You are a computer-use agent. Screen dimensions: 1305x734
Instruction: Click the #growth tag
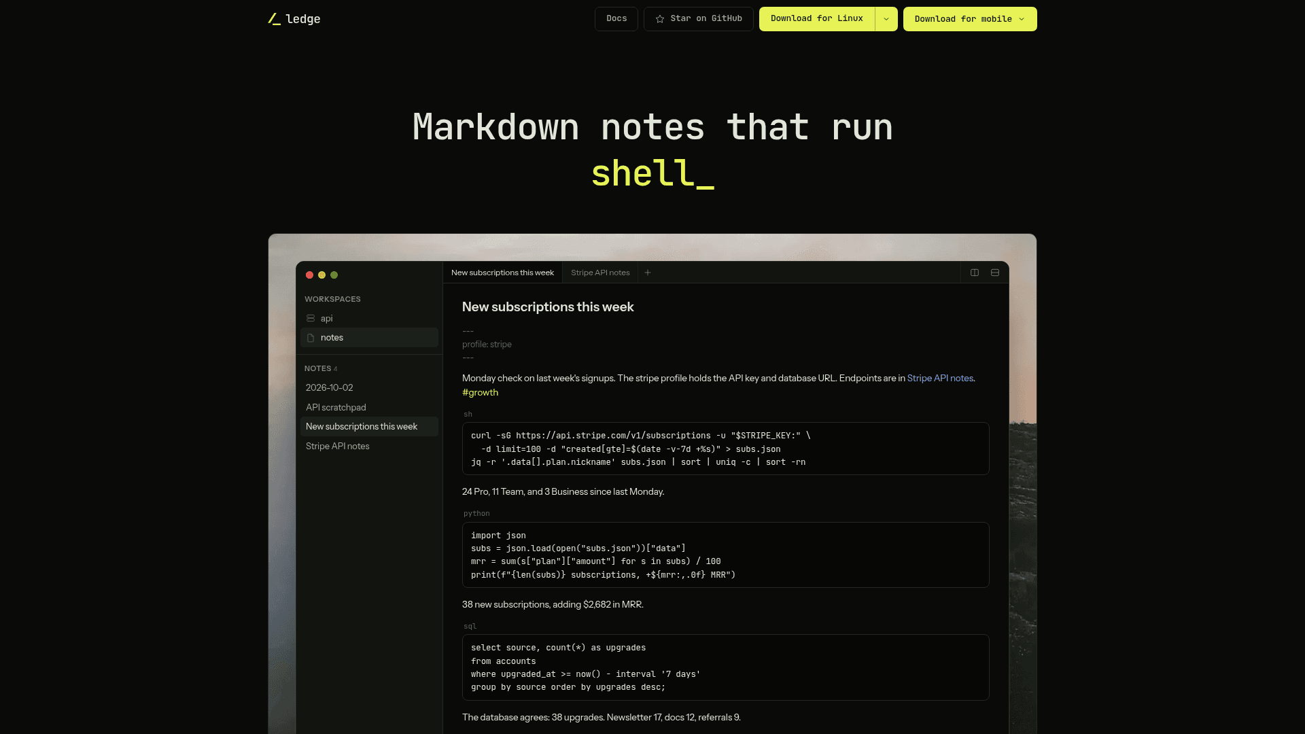[480, 393]
